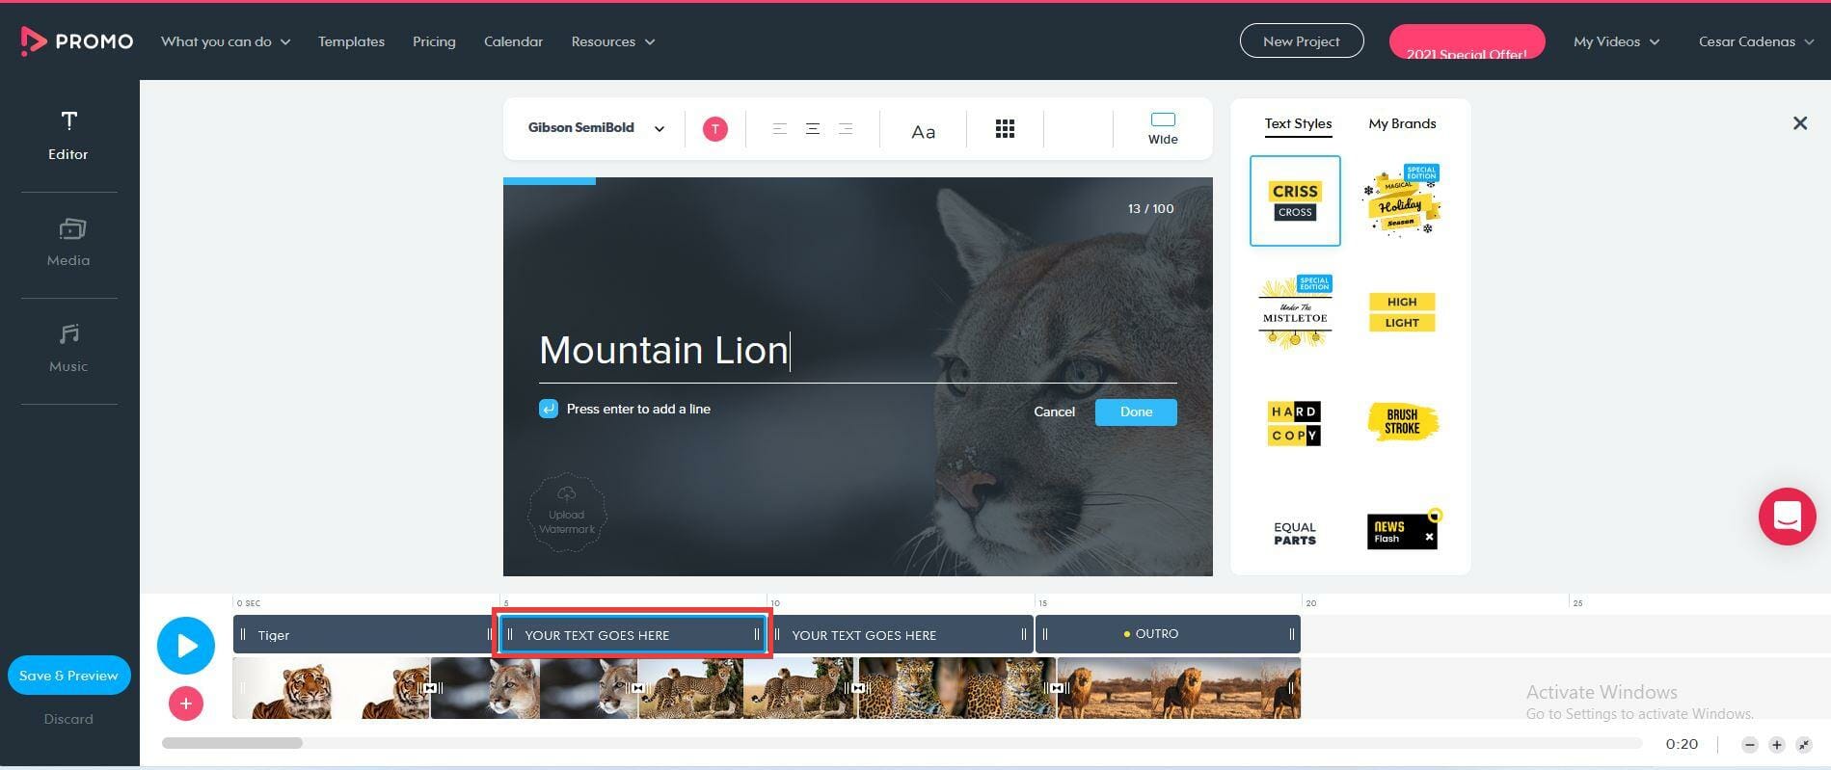Image resolution: width=1831 pixels, height=770 pixels.
Task: Go to Pricing page
Action: click(x=434, y=41)
